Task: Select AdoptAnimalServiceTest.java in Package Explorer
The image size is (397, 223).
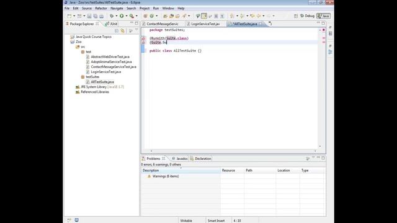Action: [111, 62]
